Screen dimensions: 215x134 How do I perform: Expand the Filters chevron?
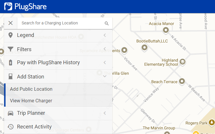click(x=105, y=49)
